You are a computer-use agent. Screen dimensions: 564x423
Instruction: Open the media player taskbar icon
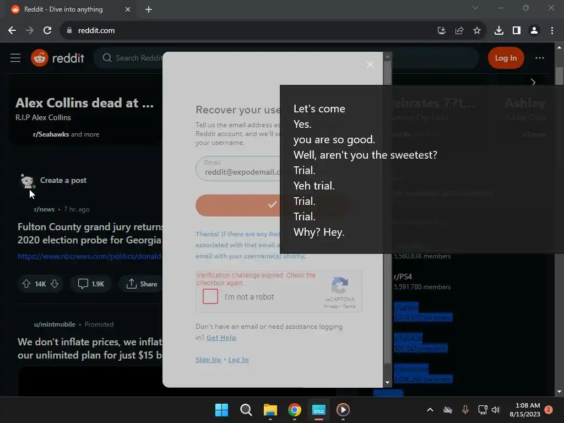[343, 410]
